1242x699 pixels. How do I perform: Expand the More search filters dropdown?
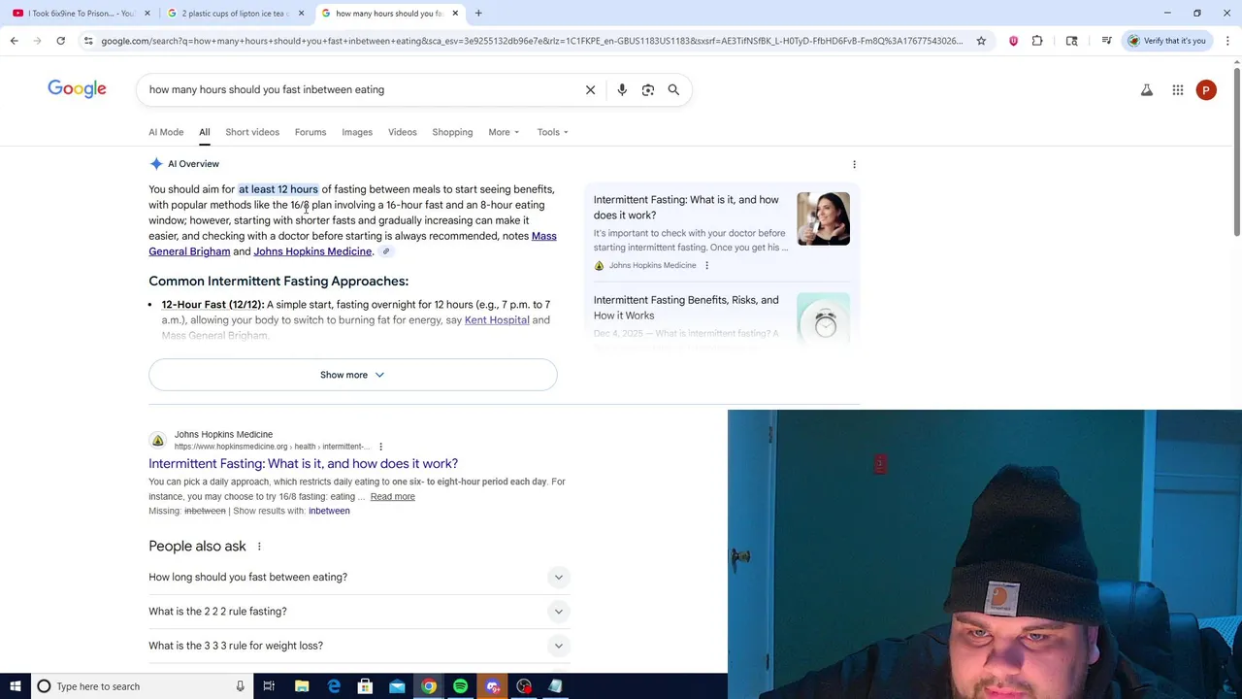pos(504,132)
